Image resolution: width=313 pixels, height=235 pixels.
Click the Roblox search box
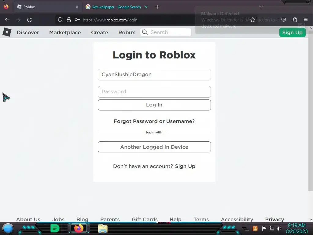point(166,32)
